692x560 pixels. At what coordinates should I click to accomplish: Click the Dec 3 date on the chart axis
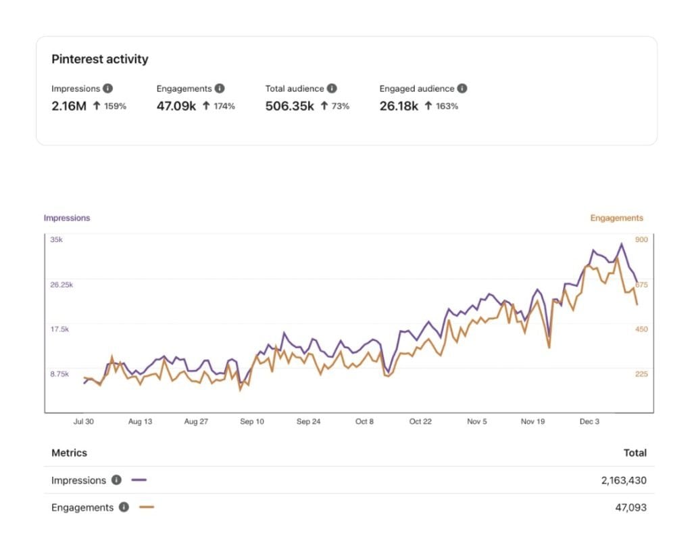coord(589,421)
